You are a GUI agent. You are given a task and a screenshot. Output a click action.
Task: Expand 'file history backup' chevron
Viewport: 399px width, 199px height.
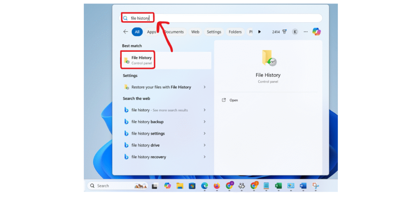click(x=204, y=122)
